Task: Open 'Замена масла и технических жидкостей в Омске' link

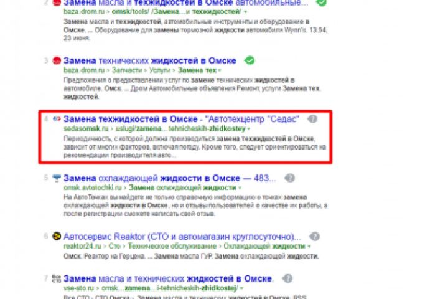Action: pos(168,278)
